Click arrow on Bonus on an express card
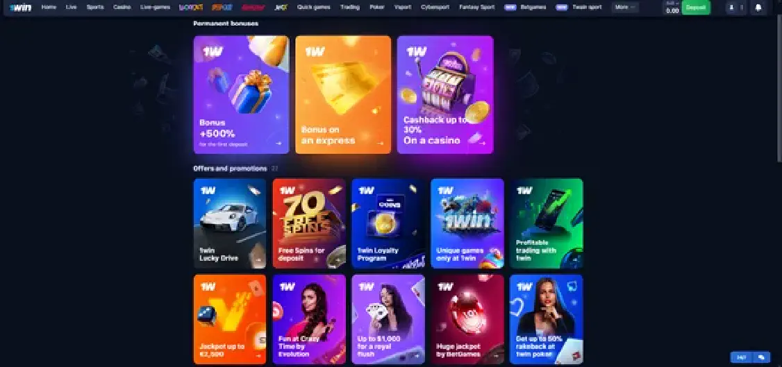The height and width of the screenshot is (367, 782). coord(381,144)
